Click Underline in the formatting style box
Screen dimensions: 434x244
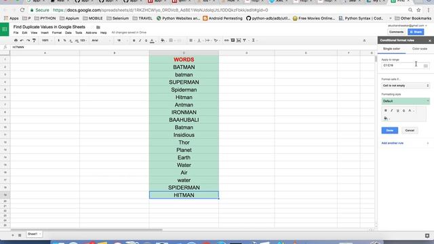point(398,110)
